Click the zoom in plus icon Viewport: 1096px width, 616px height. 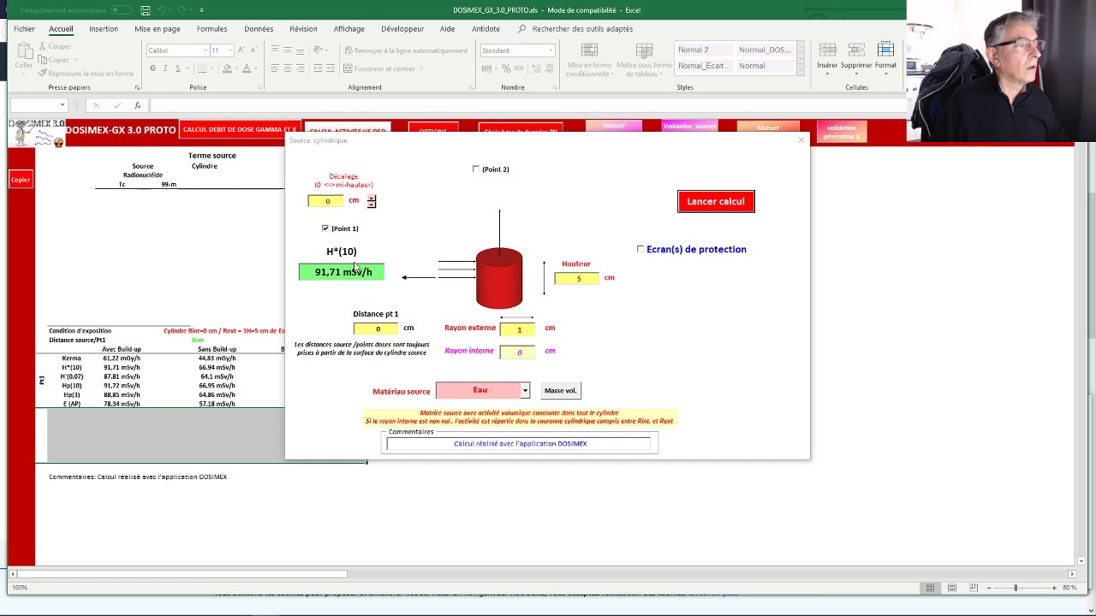tap(1054, 588)
